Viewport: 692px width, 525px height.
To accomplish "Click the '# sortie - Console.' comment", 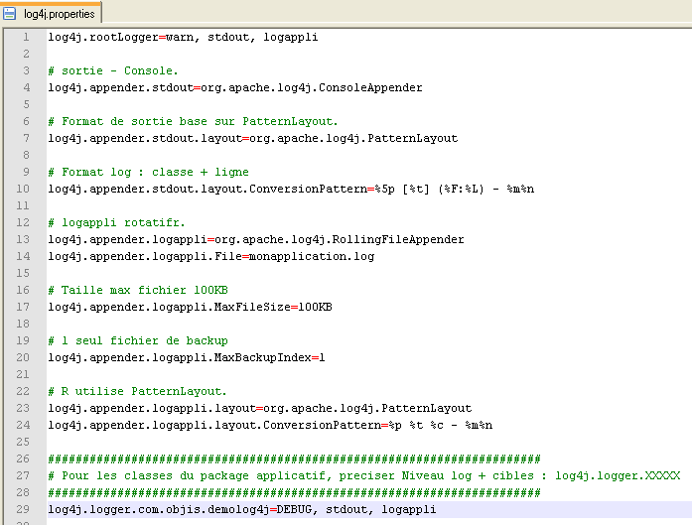I will click(113, 70).
